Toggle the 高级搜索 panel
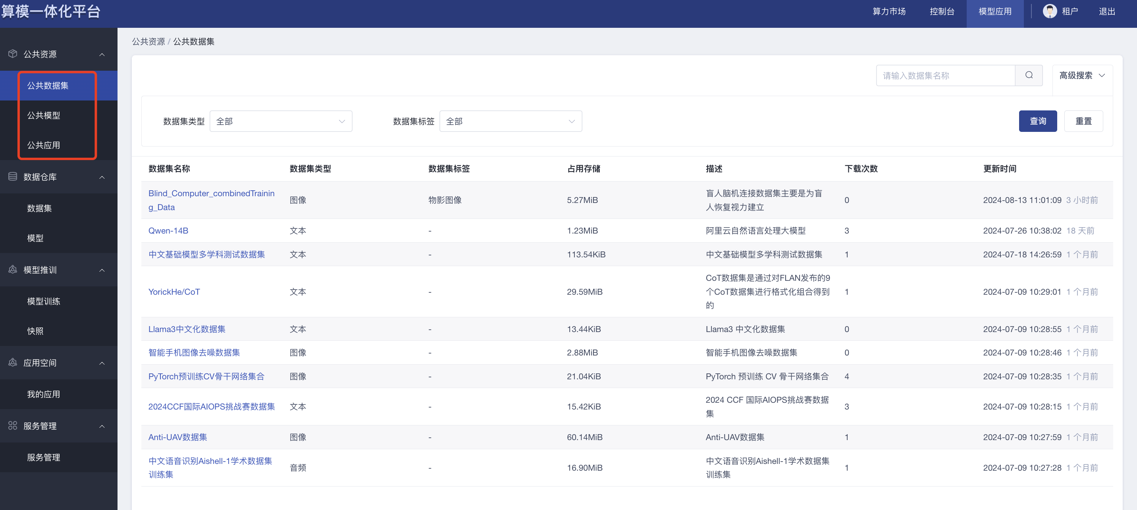 point(1082,75)
